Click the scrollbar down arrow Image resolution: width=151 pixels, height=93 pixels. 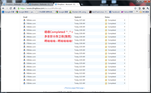[x=149, y=91]
